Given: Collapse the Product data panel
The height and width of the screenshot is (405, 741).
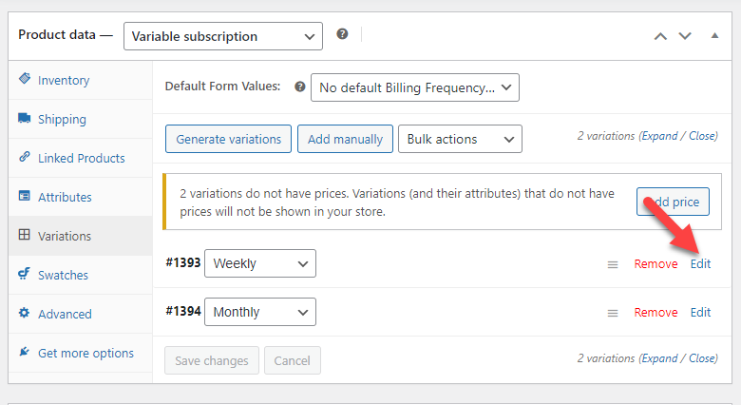Looking at the screenshot, I should click(x=714, y=35).
